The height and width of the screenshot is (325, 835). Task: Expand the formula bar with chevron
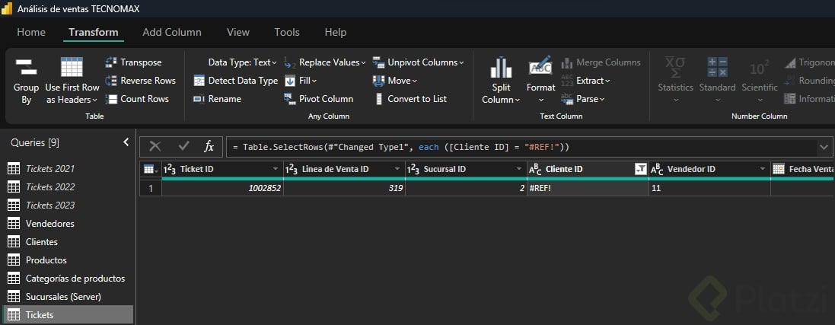[x=824, y=146]
